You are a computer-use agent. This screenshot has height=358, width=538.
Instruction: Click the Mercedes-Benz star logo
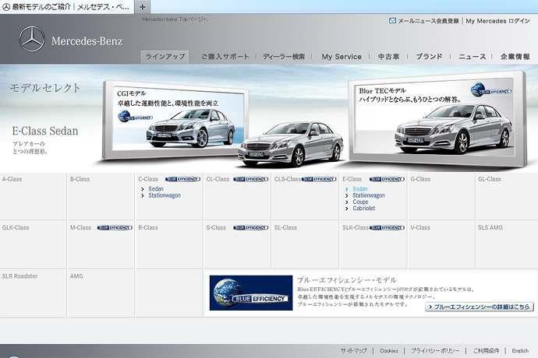click(x=31, y=40)
